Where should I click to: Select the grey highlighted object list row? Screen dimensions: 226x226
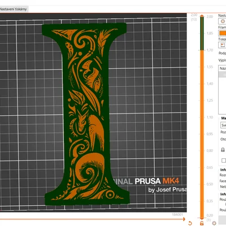pos(222,75)
